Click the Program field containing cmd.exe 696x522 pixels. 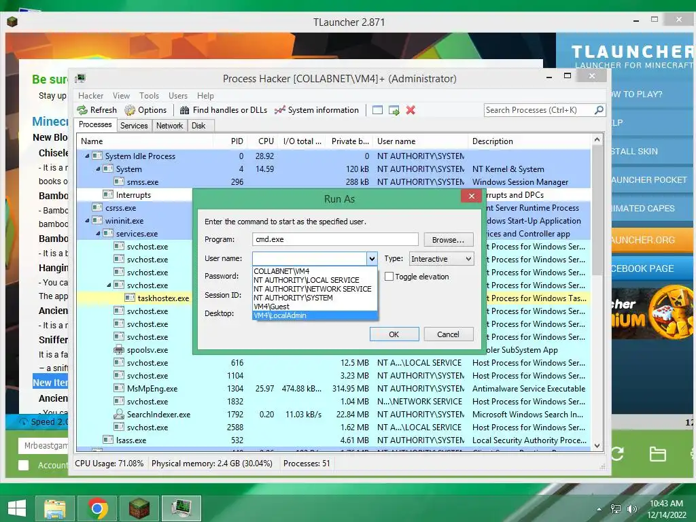point(335,239)
